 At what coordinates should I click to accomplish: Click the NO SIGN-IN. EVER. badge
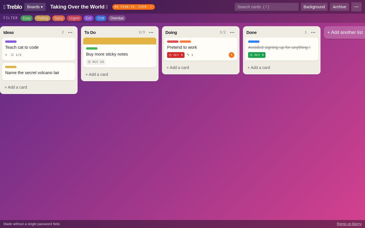pos(133,7)
